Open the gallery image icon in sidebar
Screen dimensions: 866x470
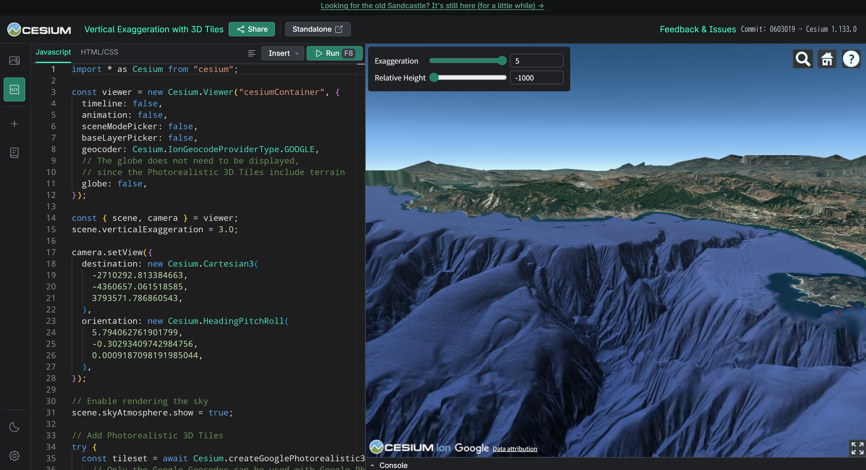(x=14, y=61)
